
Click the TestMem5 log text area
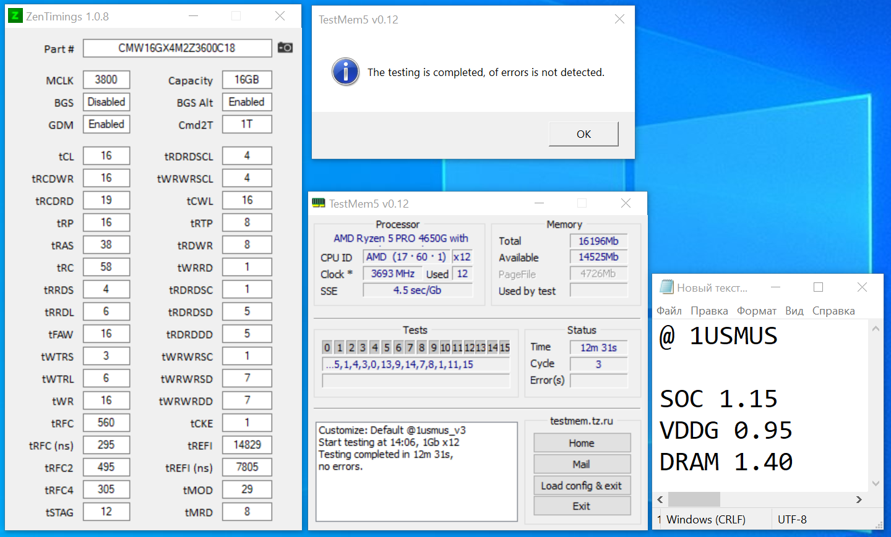(x=416, y=471)
